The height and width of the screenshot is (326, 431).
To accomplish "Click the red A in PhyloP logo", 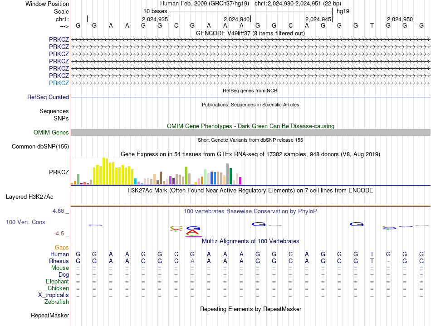I will pos(193,232).
